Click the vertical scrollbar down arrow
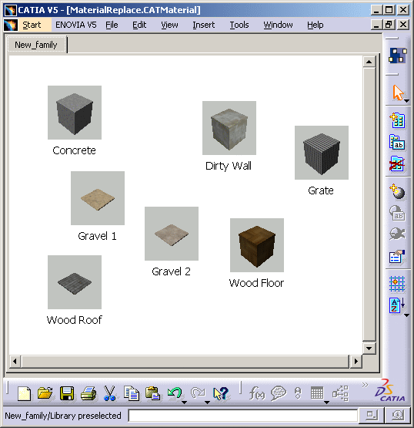The width and height of the screenshot is (414, 428). (369, 348)
